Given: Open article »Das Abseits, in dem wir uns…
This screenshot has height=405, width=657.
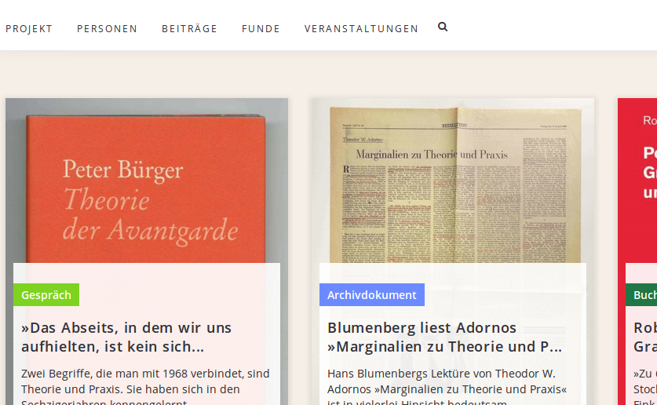Looking at the screenshot, I should [x=126, y=337].
